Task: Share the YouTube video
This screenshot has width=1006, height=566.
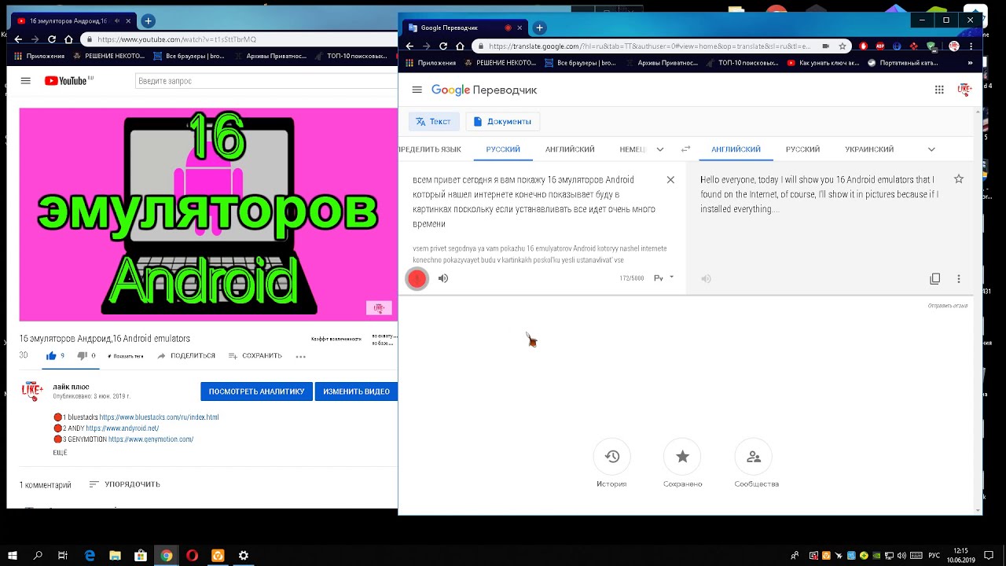Action: (186, 356)
